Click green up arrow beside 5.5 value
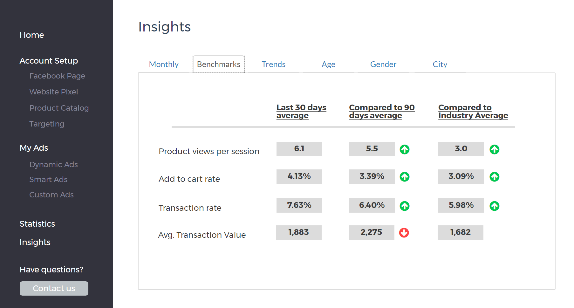This screenshot has height=308, width=574. (x=404, y=149)
